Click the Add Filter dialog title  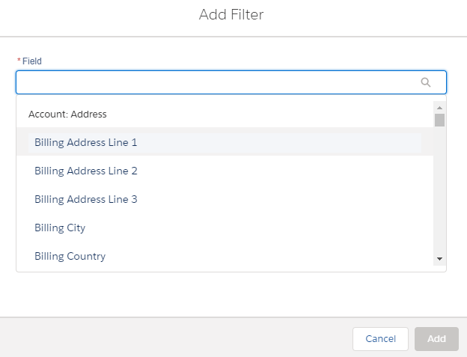pos(231,14)
